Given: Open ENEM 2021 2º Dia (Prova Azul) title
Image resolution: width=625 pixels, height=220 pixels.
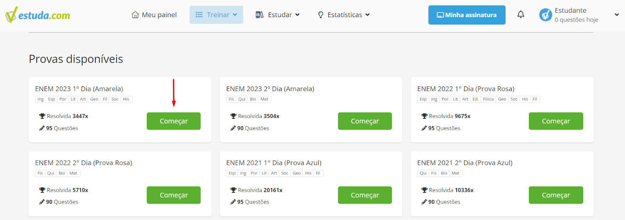Looking at the screenshot, I should [x=465, y=163].
